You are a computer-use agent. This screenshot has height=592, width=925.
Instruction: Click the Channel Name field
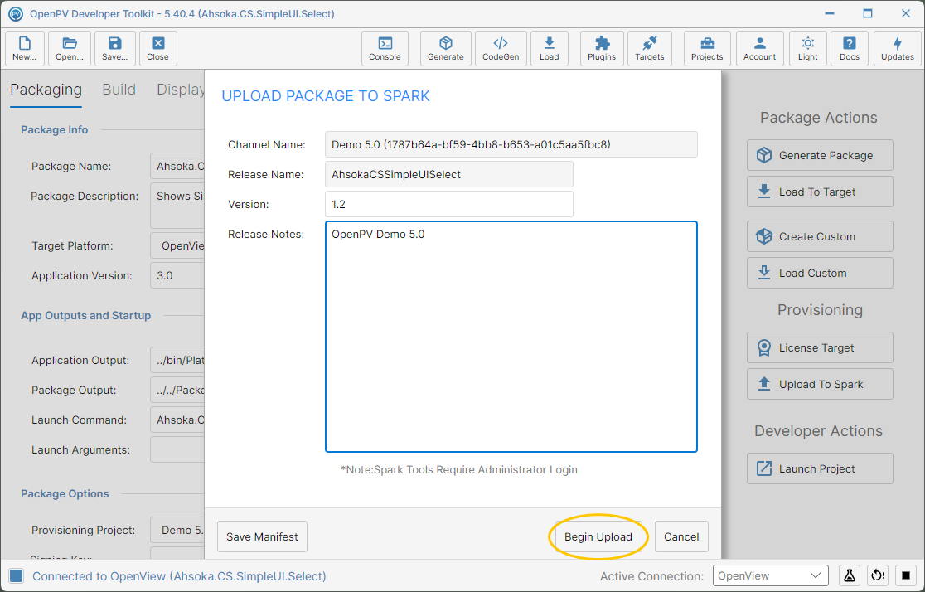pyautogui.click(x=511, y=144)
